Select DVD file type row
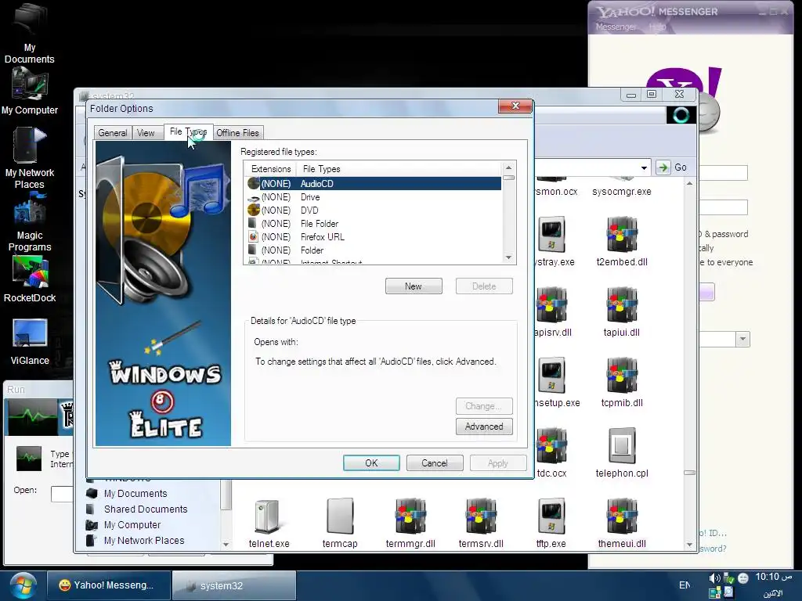The height and width of the screenshot is (601, 802). 373,210
